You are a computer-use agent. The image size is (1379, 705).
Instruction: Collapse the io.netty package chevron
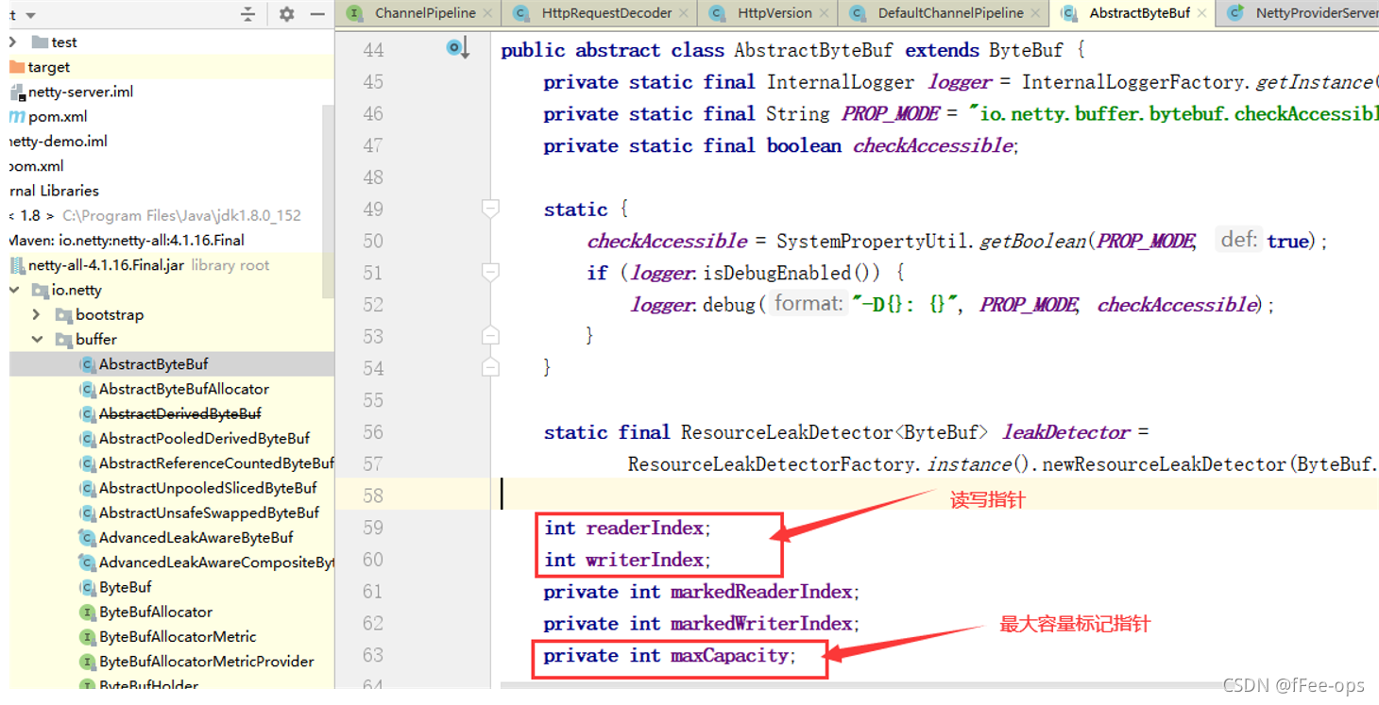click(x=14, y=290)
